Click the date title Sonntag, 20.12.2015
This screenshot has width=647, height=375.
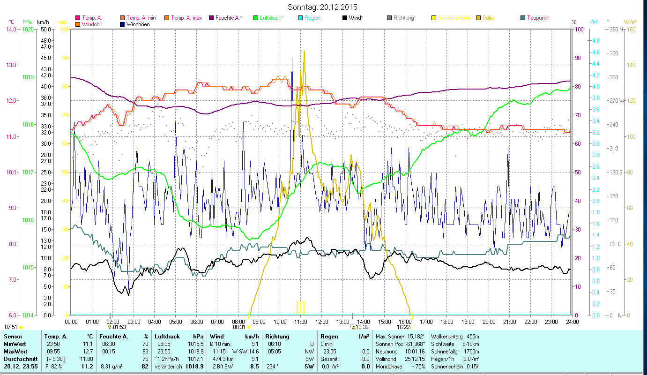tap(323, 7)
